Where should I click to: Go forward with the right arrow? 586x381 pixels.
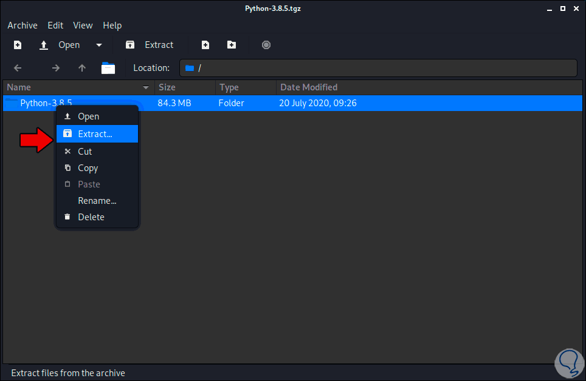(x=56, y=68)
